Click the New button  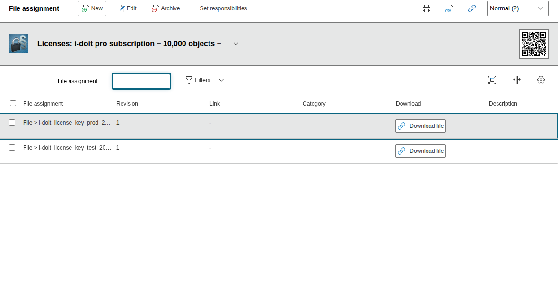pos(92,8)
